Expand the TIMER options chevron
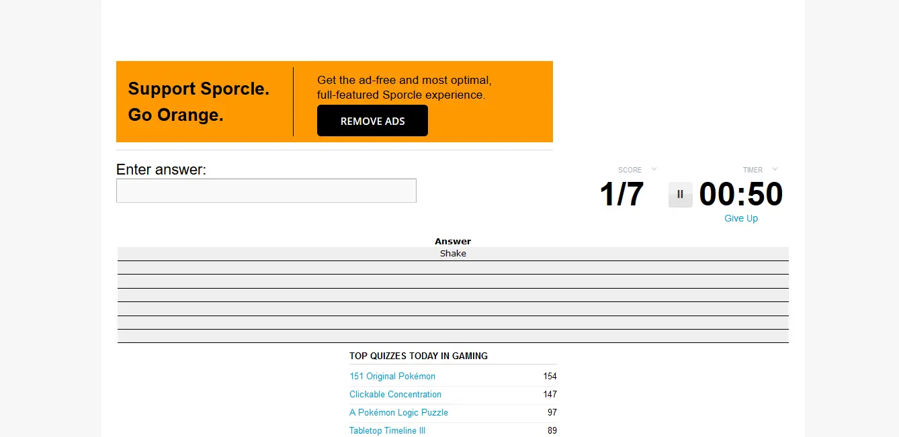Viewport: 899px width, 437px height. tap(775, 169)
